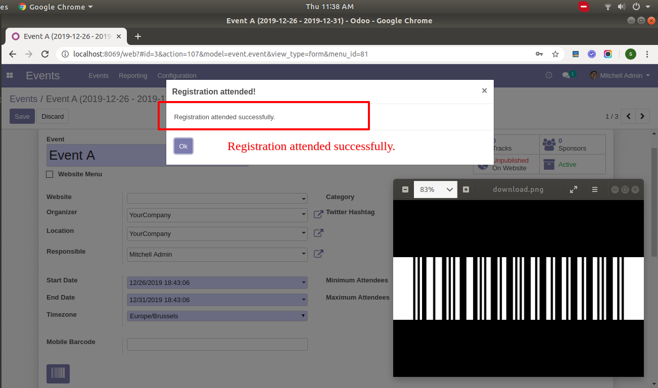Zoom out in the download.png viewer
This screenshot has height=388, width=658.
405,189
